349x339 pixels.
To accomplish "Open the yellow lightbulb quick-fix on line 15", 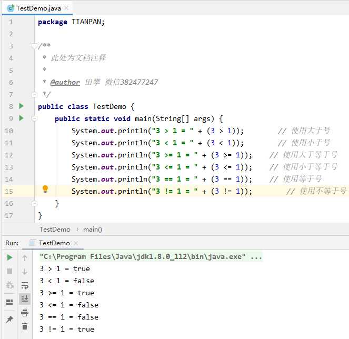I will click(45, 189).
